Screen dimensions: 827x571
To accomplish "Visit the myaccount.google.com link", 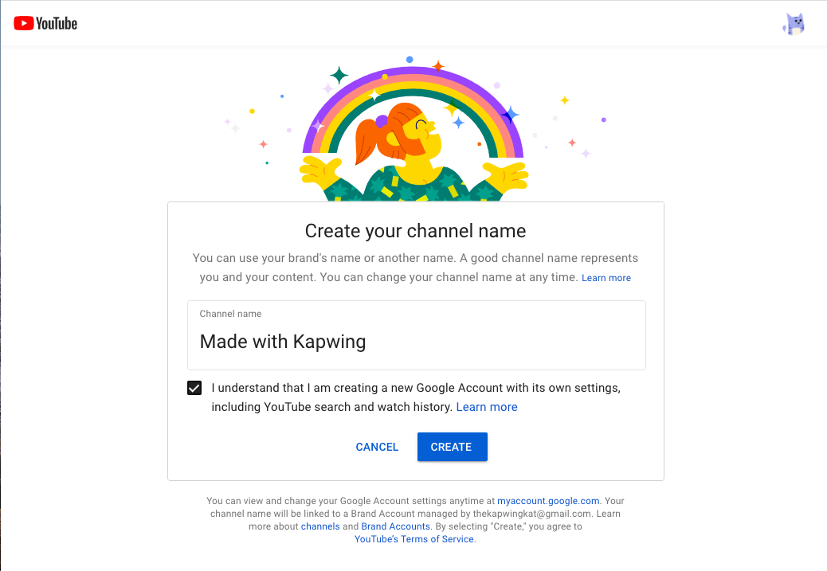I will click(548, 501).
